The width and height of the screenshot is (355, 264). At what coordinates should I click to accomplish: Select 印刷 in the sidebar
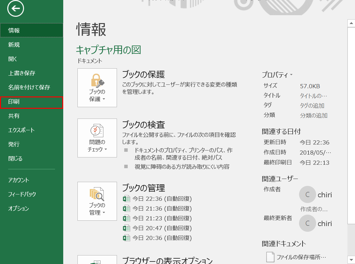tap(14, 102)
